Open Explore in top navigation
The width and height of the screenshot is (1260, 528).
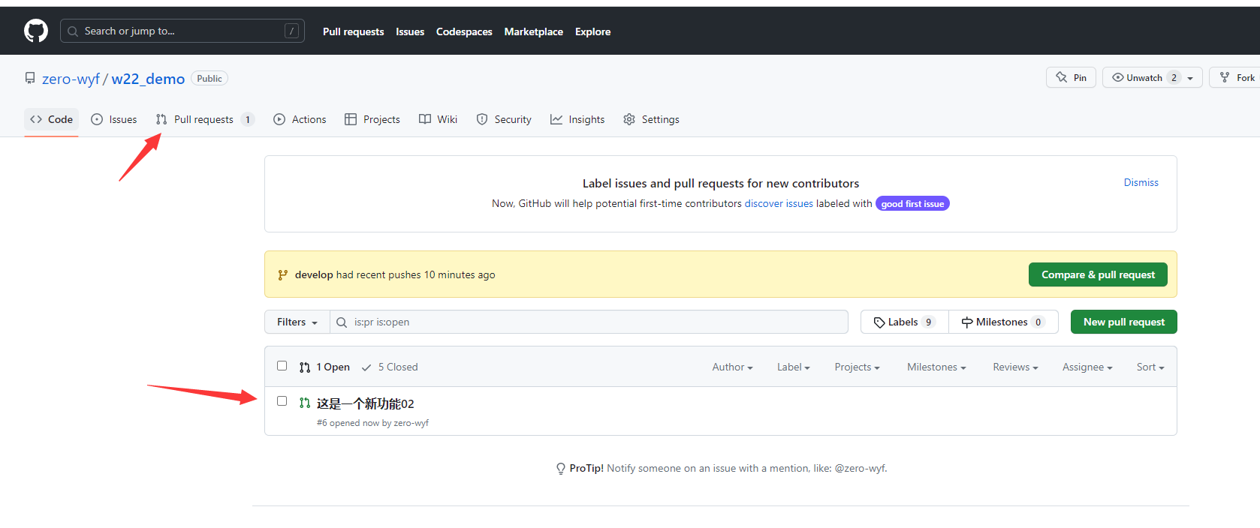(592, 31)
